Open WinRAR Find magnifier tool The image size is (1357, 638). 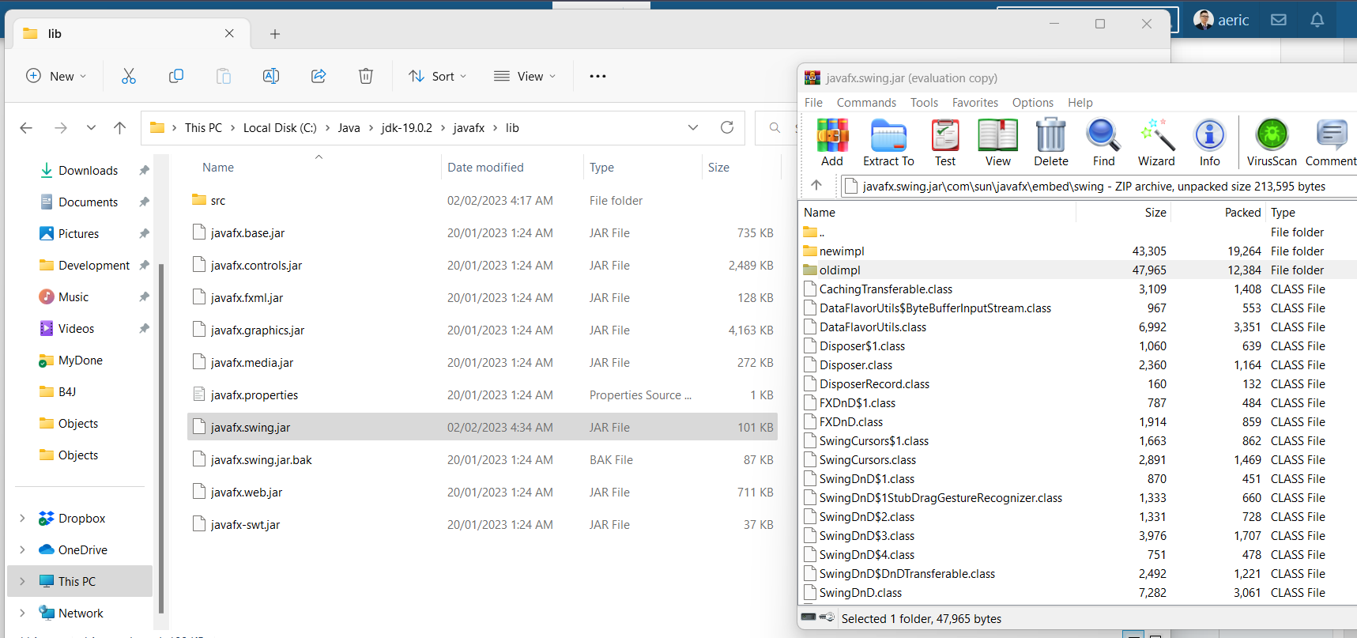1103,143
